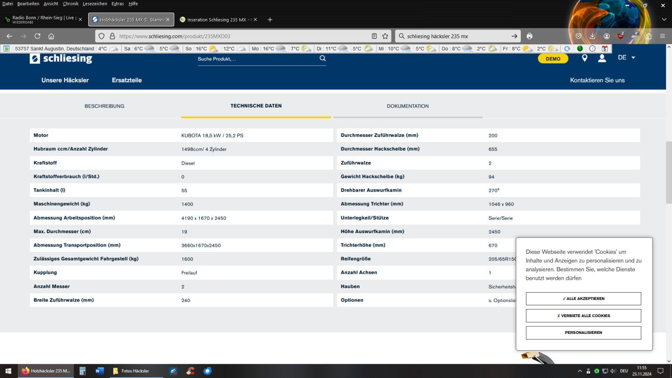Open the list all tabs dropdown arrow
The height and width of the screenshot is (378, 672).
coord(664,19)
